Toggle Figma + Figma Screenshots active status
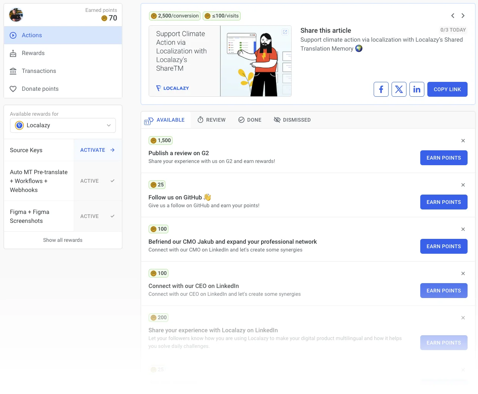The width and height of the screenshot is (478, 394). pyautogui.click(x=98, y=216)
